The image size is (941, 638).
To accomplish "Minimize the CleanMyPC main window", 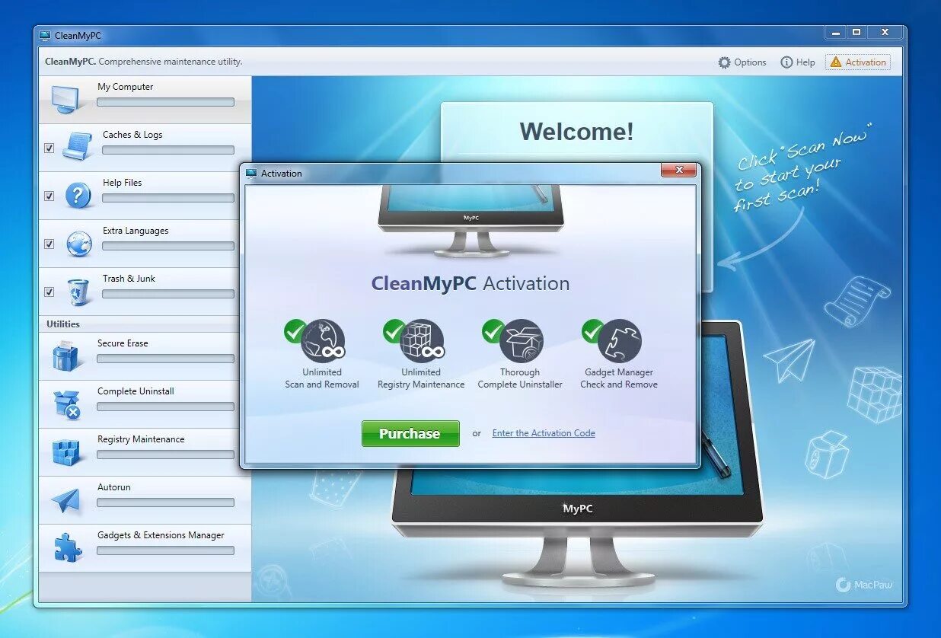I will (836, 32).
